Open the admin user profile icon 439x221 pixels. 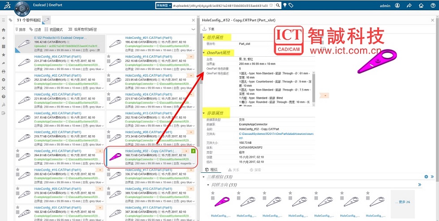pos(397,5)
